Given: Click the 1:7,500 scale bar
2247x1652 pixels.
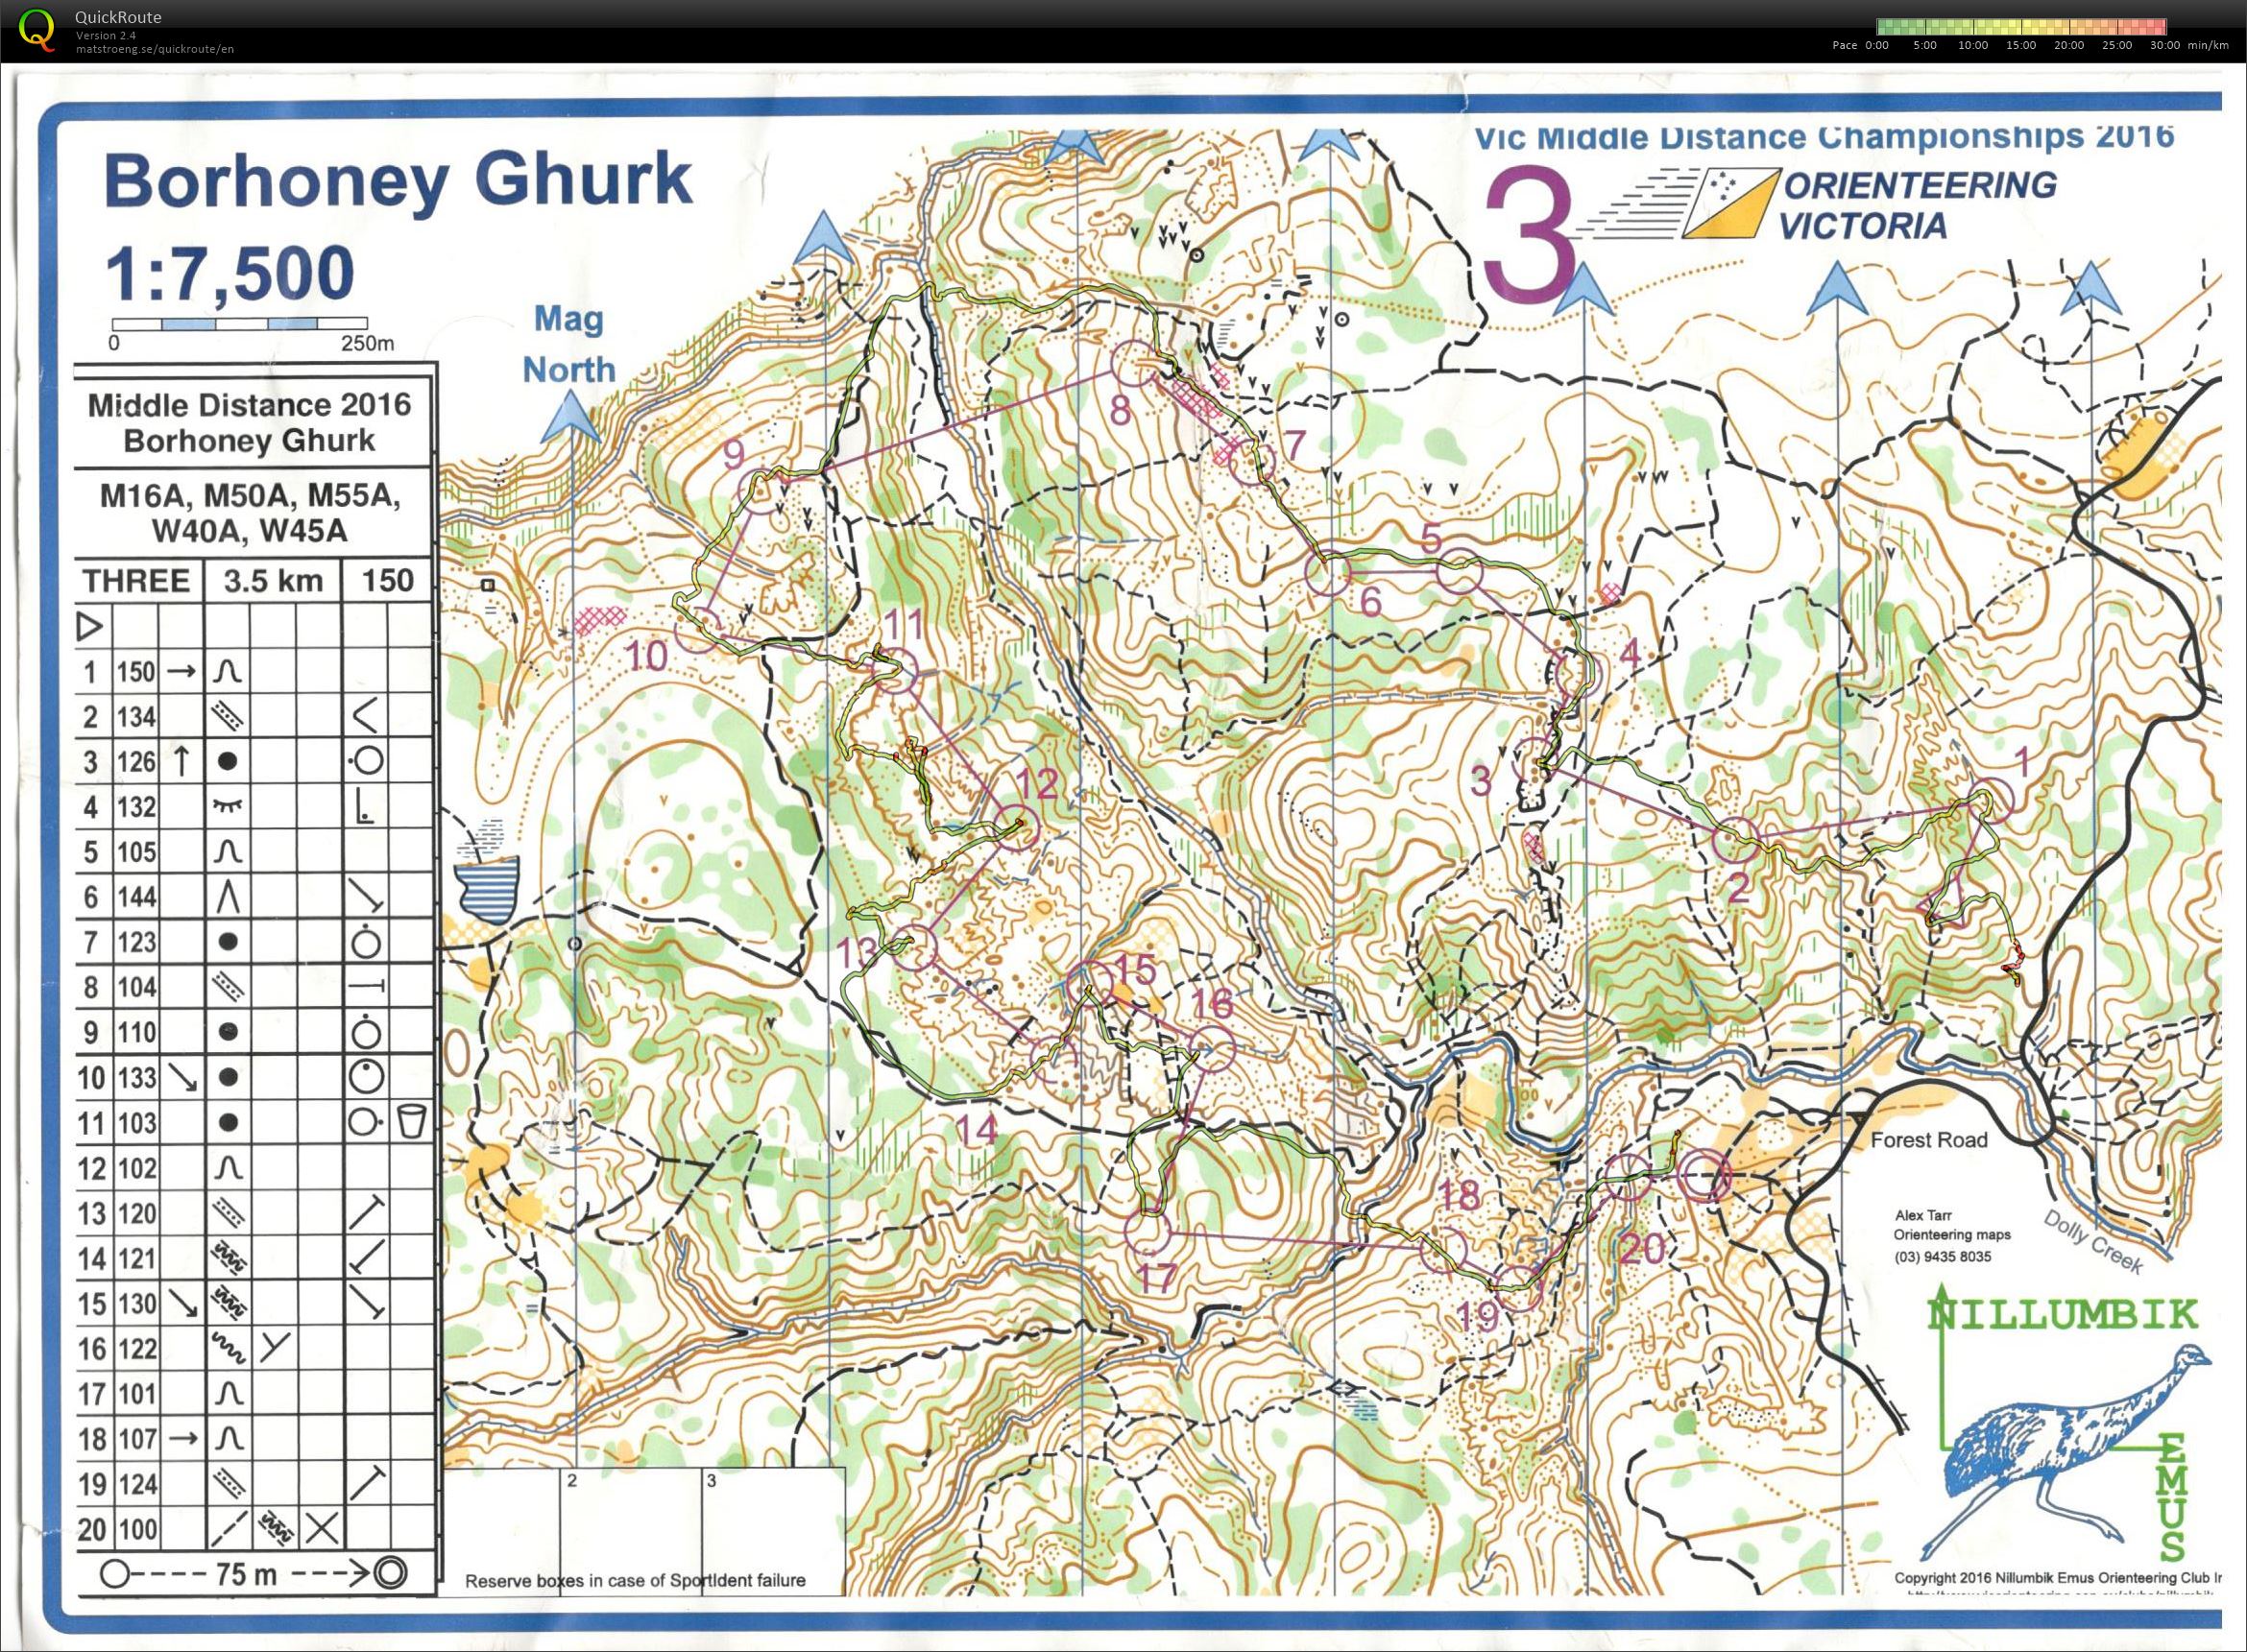Looking at the screenshot, I should point(239,324).
